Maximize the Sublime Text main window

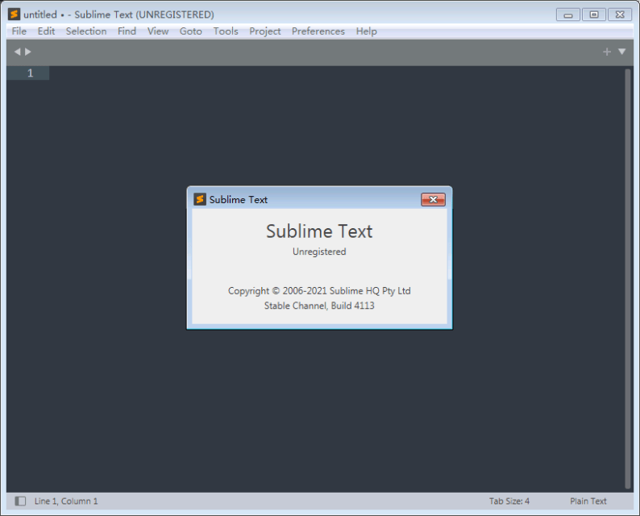(x=594, y=15)
